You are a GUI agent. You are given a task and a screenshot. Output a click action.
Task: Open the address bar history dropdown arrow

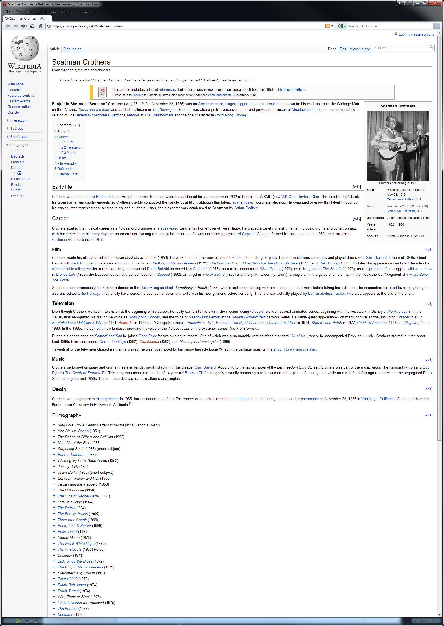pos(333,26)
